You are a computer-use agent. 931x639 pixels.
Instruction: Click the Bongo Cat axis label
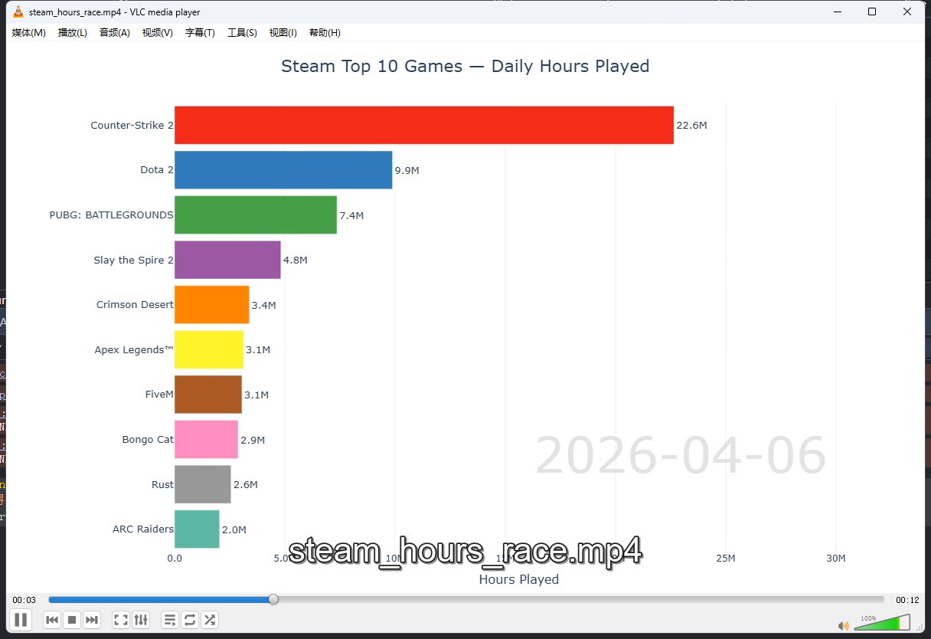[148, 440]
